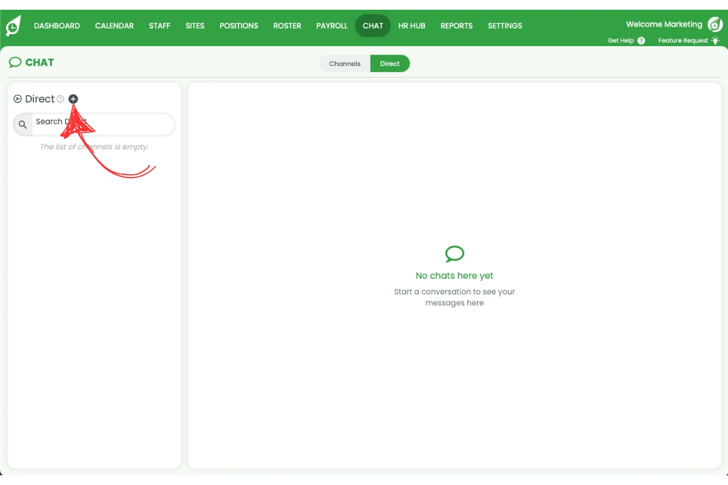The image size is (728, 485).
Task: Go to the Calendar page
Action: click(114, 26)
